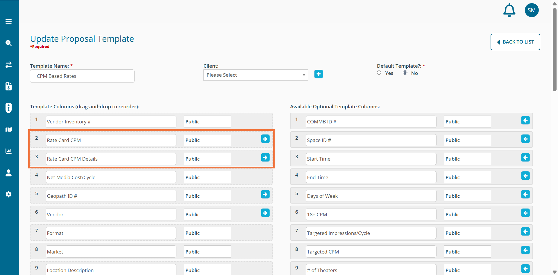Click the Template Name input field
558x275 pixels.
(x=82, y=76)
